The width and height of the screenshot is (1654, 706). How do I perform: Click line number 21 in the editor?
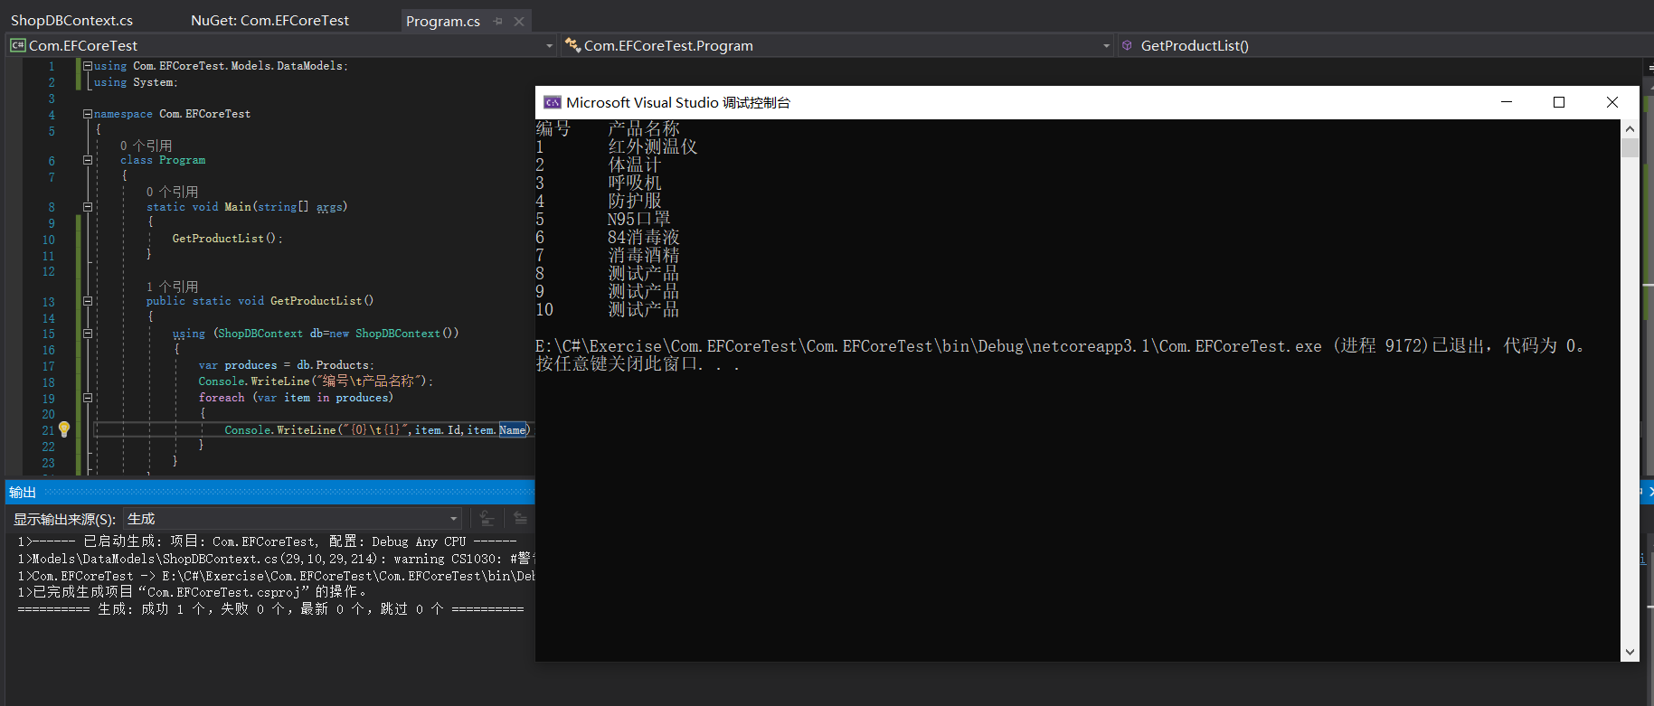pos(48,430)
